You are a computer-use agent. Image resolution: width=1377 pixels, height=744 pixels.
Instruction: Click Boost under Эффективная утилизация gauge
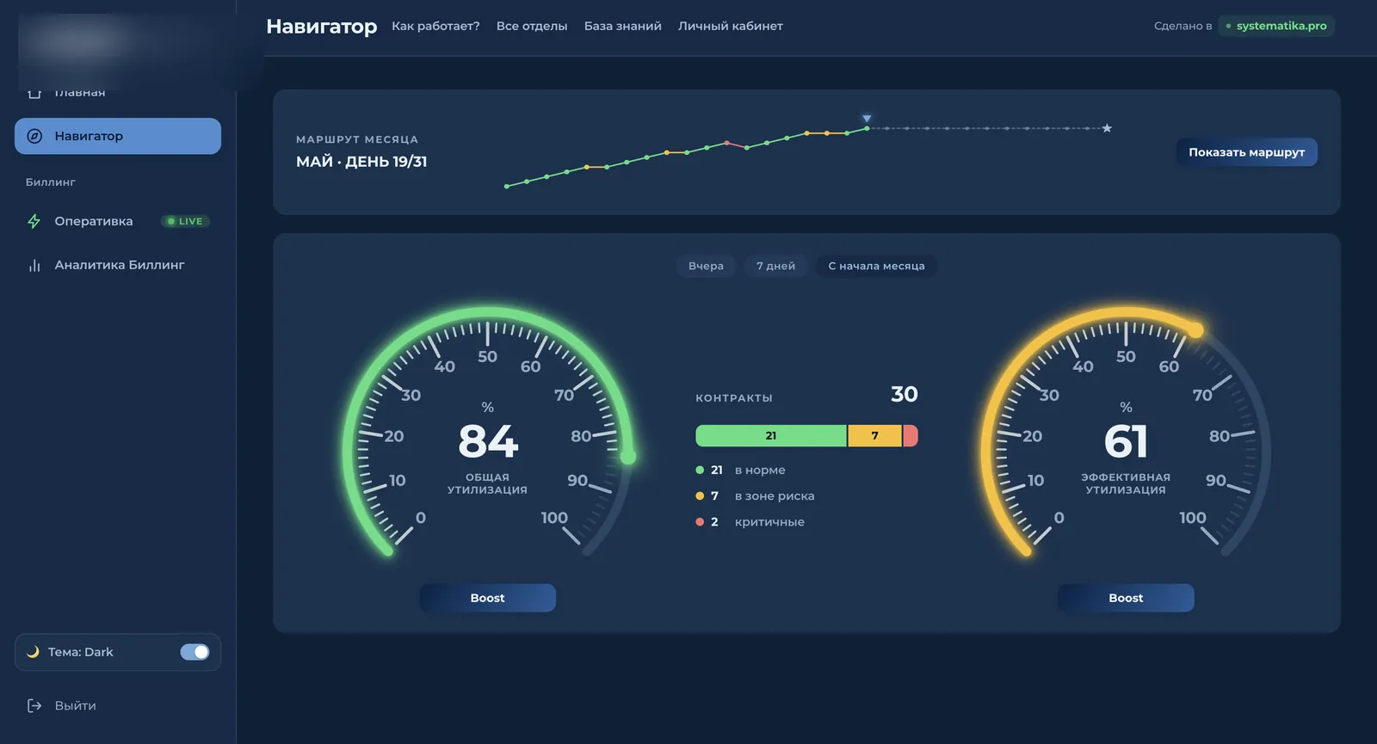point(1126,598)
